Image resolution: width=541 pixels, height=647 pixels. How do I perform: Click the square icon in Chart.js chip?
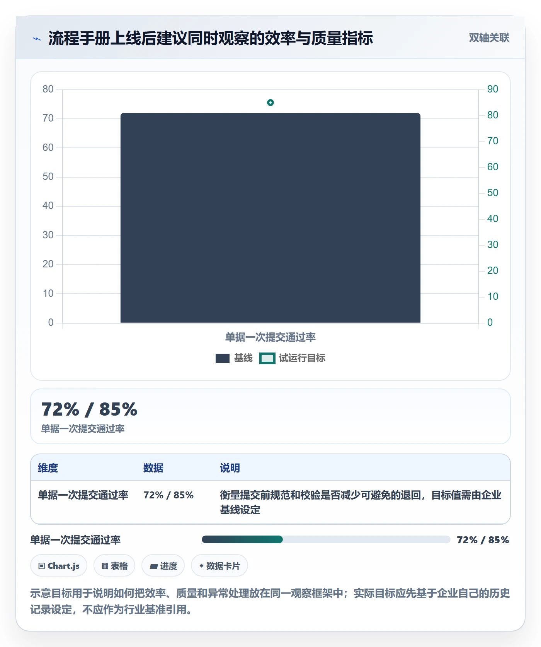42,566
